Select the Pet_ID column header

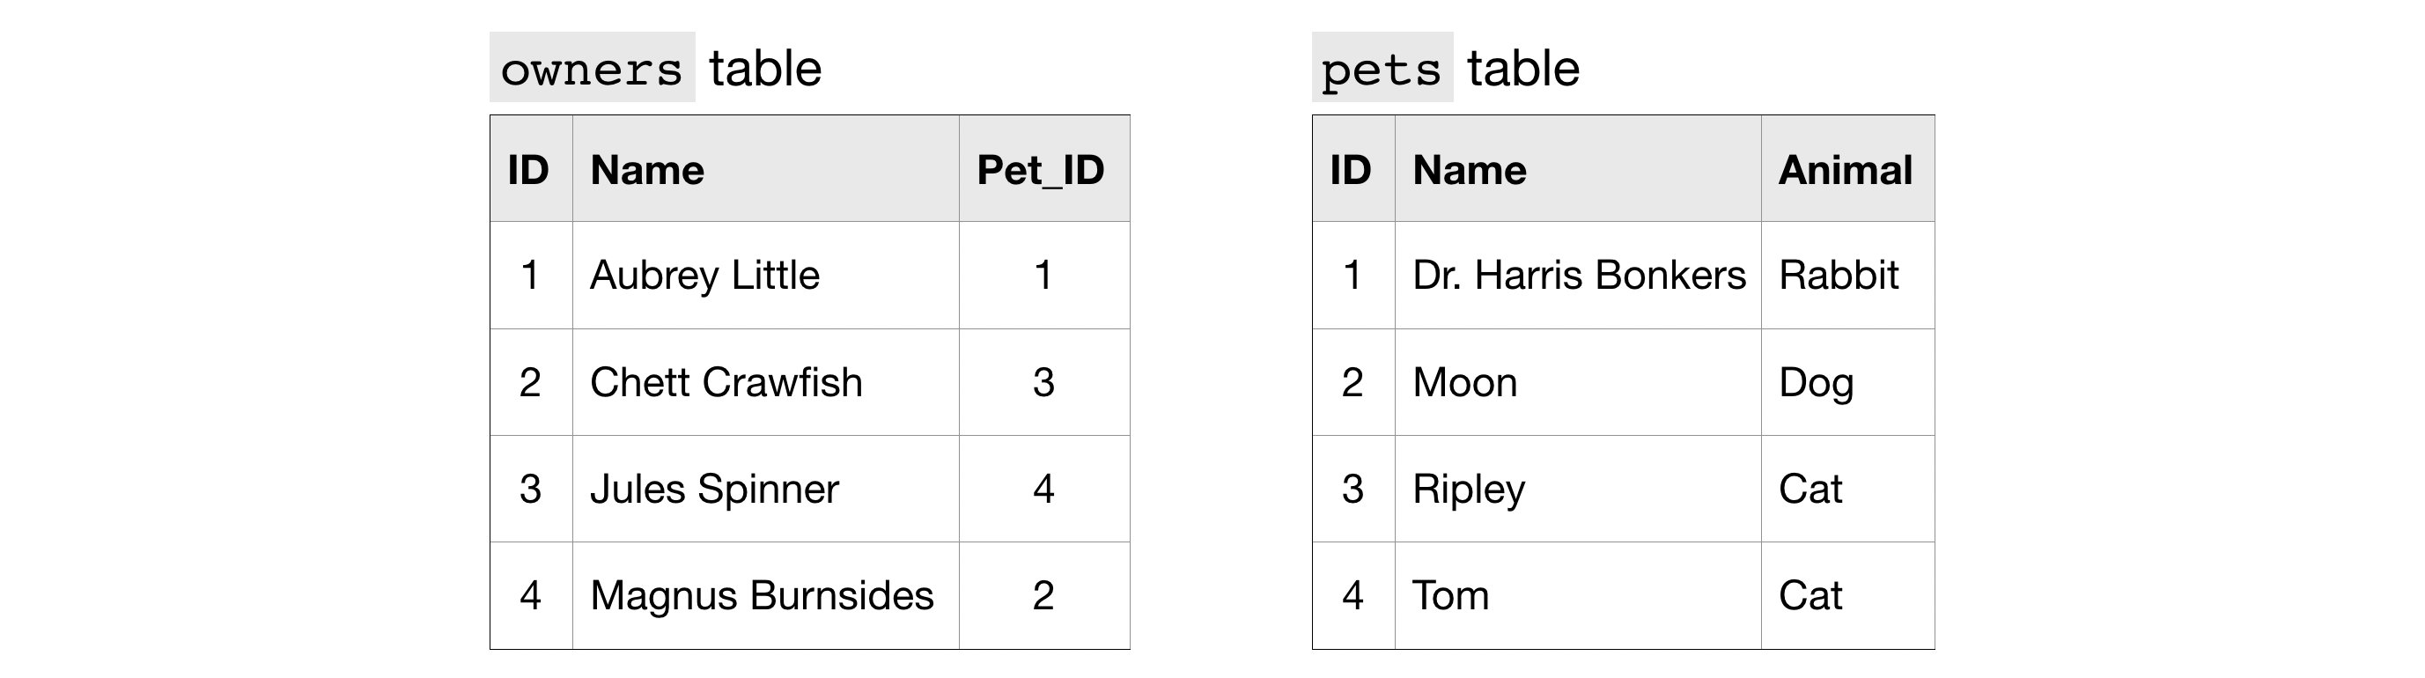coord(1041,171)
